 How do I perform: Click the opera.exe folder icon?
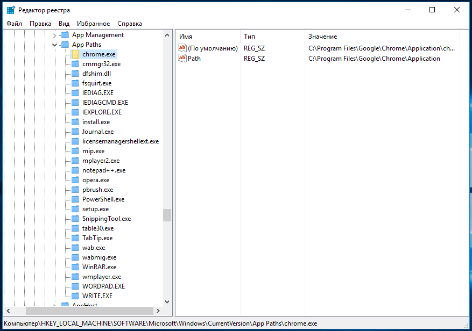[x=75, y=180]
